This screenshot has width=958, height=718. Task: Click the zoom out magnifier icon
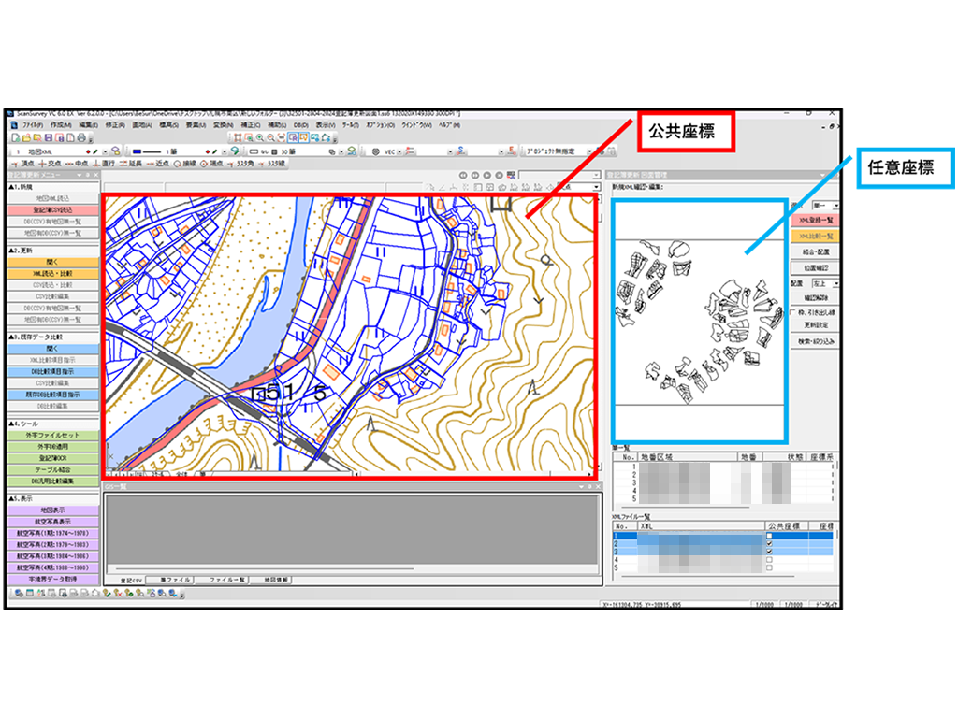click(270, 137)
